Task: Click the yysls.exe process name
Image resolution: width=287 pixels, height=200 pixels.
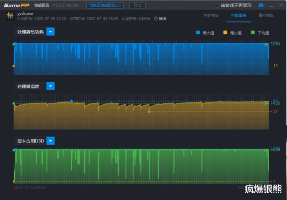Action: [x=25, y=14]
